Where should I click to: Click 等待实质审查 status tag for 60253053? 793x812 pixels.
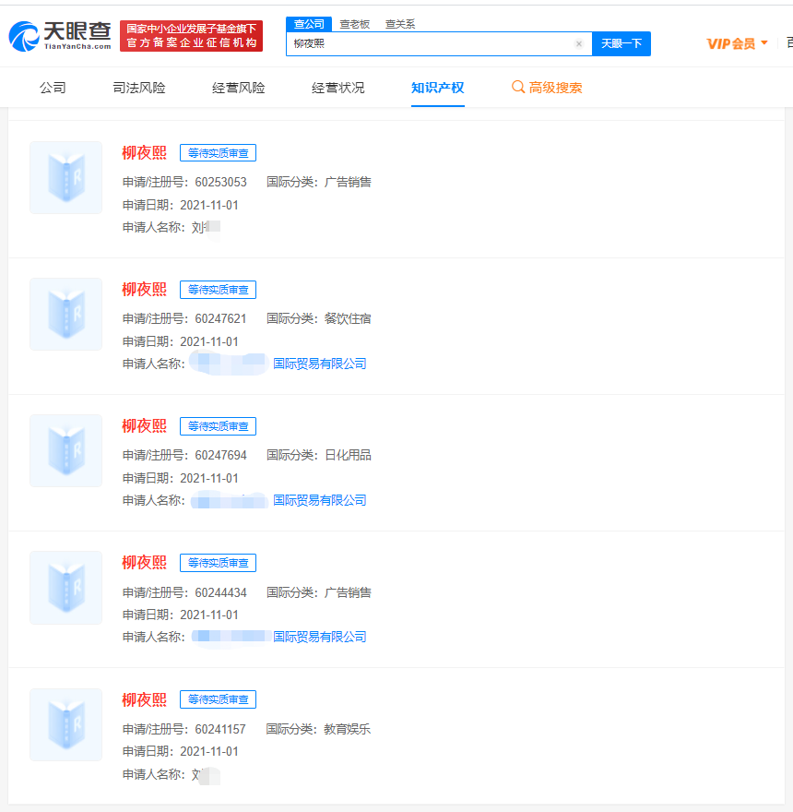point(218,153)
